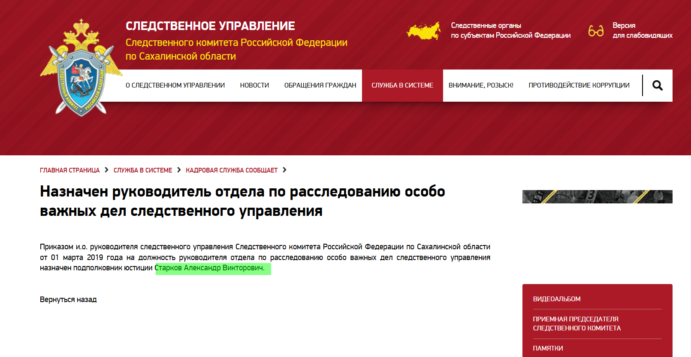Open site search with the magnifier icon
The width and height of the screenshot is (691, 357).
click(x=657, y=85)
